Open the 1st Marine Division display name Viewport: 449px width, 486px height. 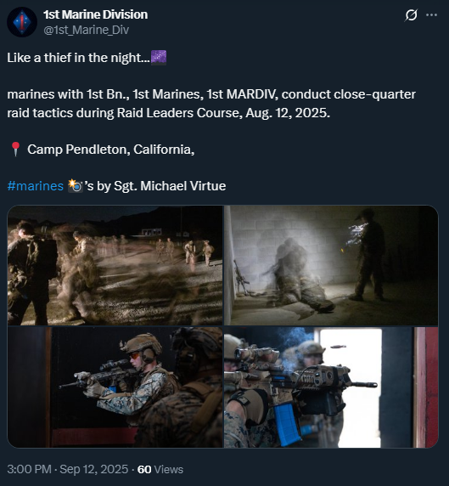(x=95, y=14)
